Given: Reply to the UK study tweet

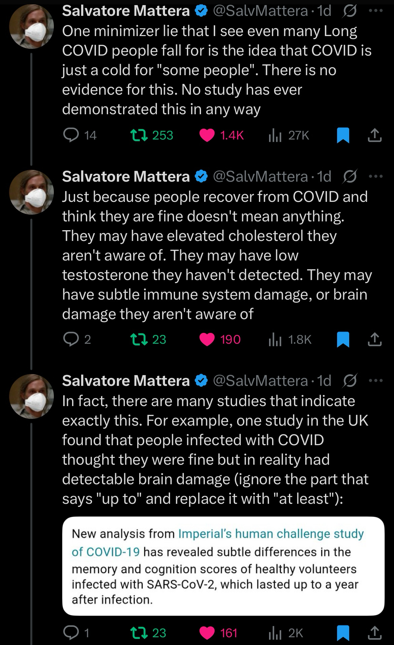Looking at the screenshot, I should pos(71,633).
